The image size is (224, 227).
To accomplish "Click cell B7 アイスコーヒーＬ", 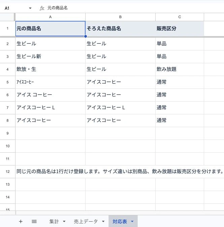I will point(120,108).
